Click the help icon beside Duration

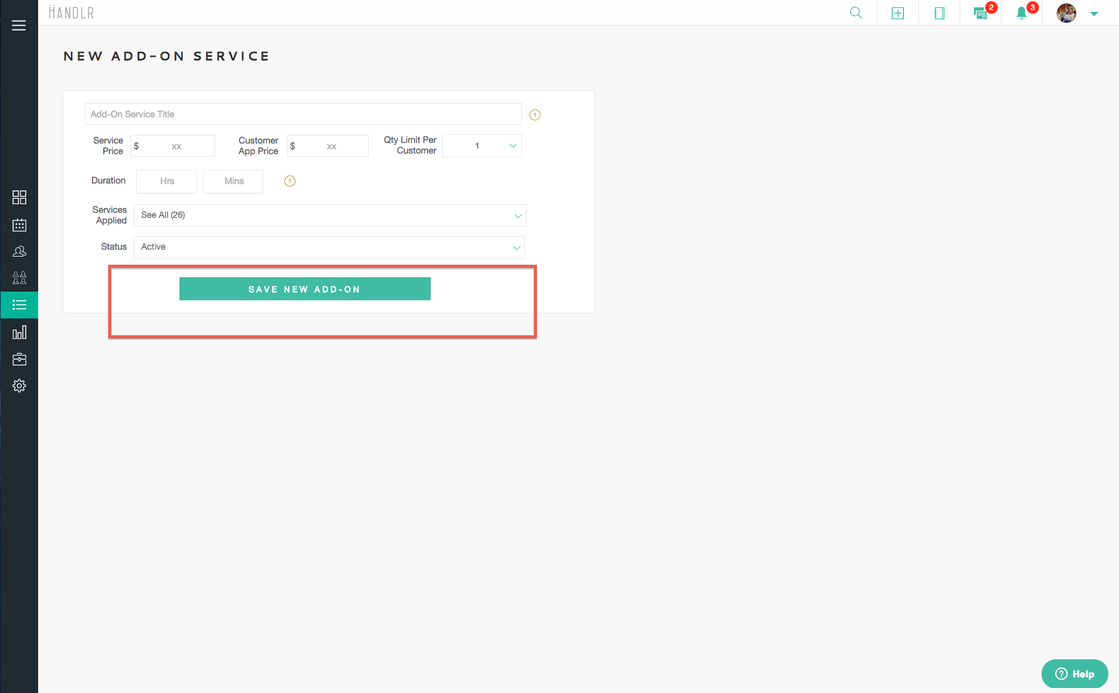(x=290, y=181)
